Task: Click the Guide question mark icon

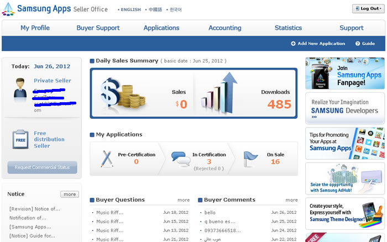Action: tap(358, 44)
